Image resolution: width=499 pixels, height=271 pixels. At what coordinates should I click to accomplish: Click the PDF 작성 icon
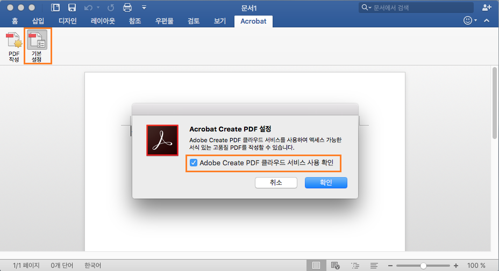14,46
